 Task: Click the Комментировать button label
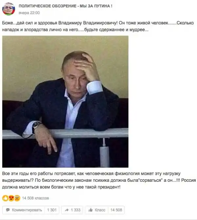(27, 210)
